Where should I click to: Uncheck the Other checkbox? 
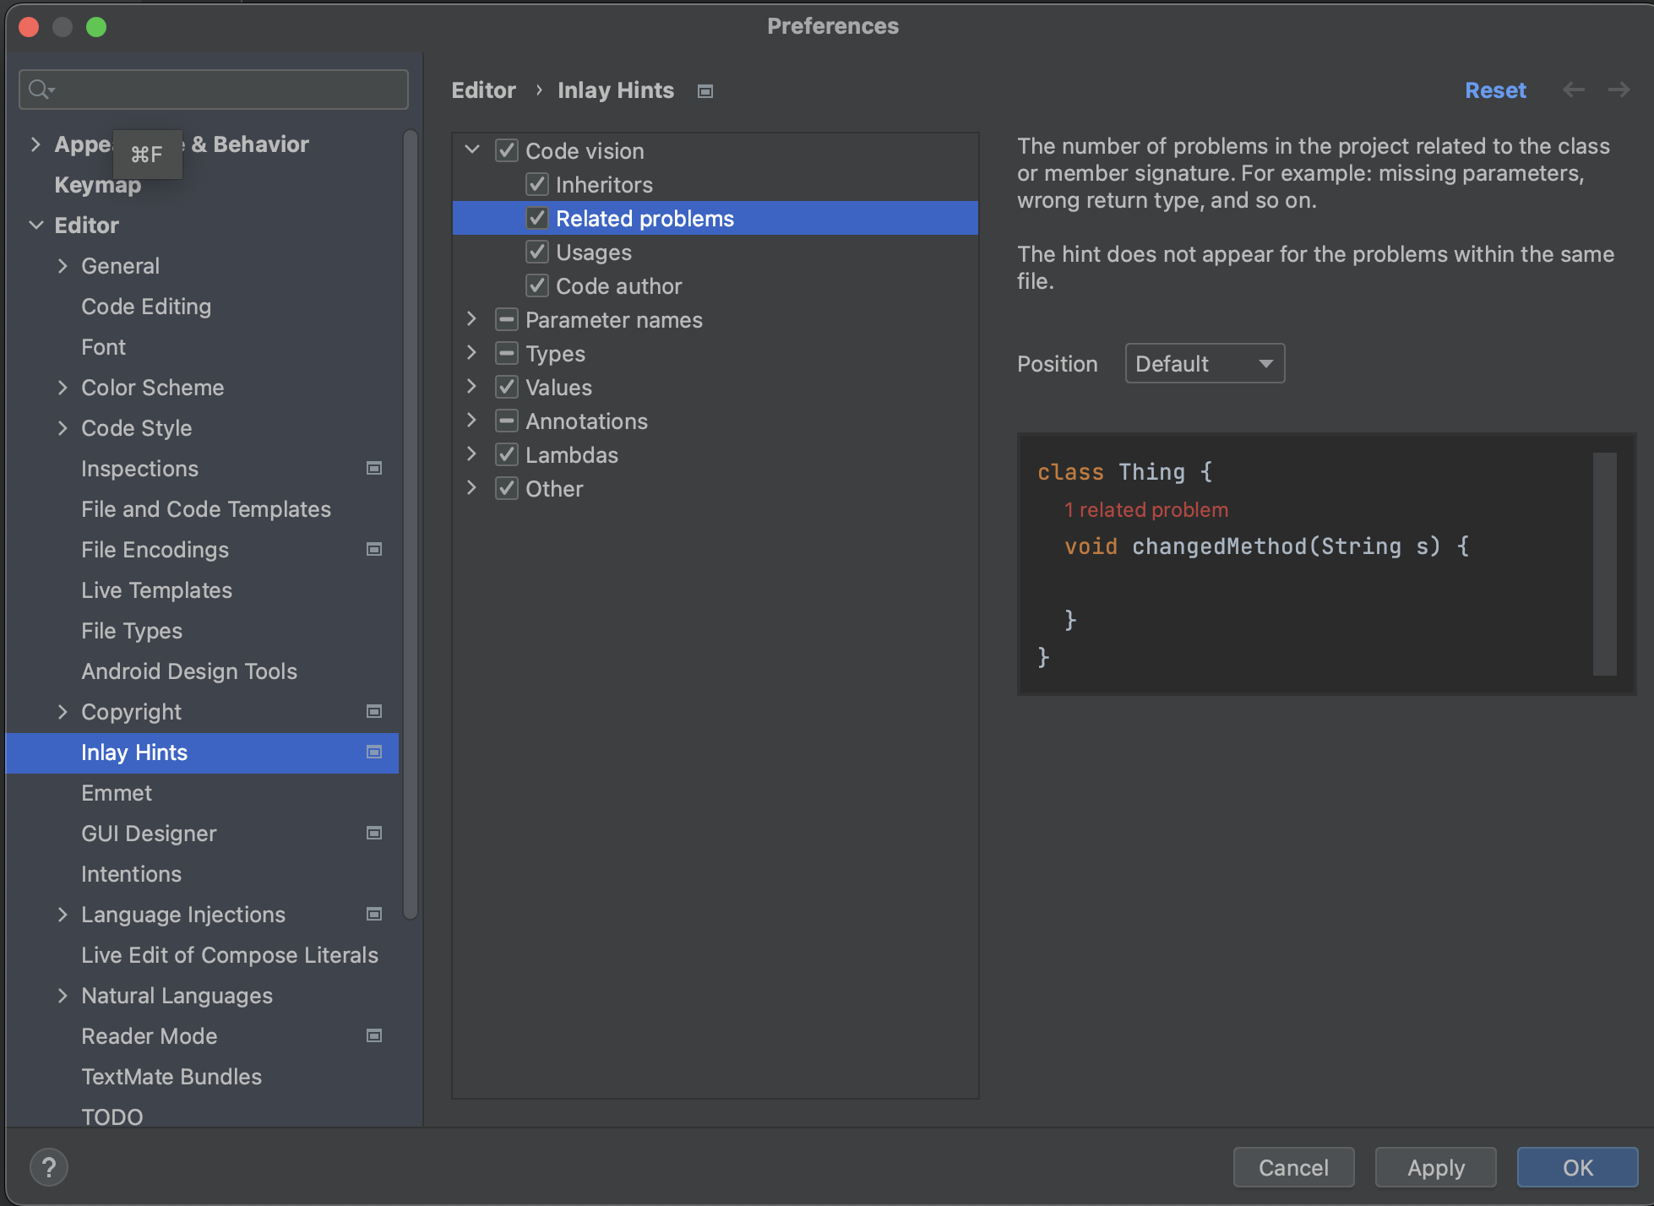(506, 488)
